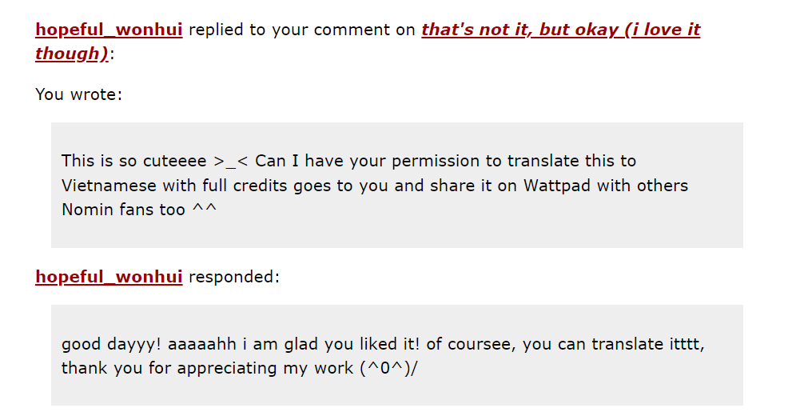This screenshot has width=792, height=416.
Task: Click the "good dayyy!" opening of the reply
Action: (111, 344)
